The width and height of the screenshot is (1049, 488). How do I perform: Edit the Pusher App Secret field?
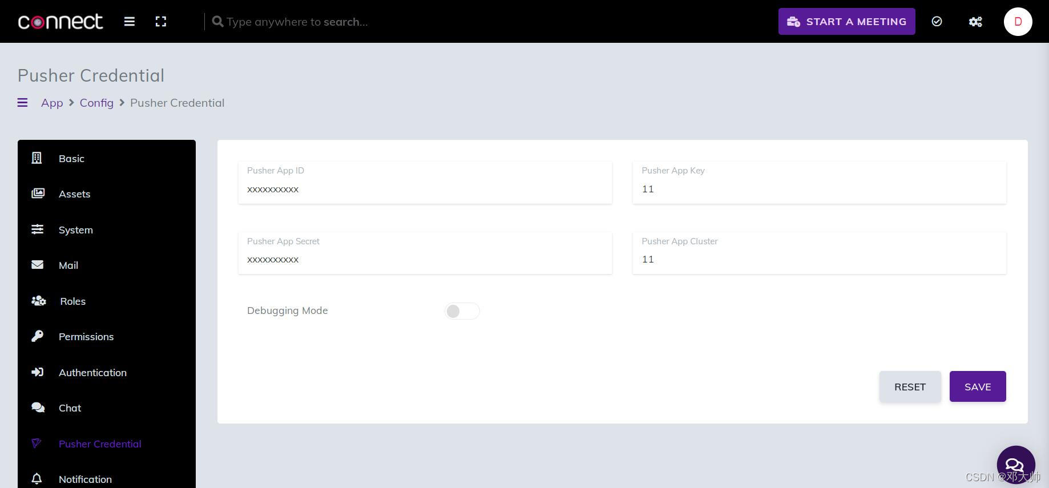click(425, 253)
